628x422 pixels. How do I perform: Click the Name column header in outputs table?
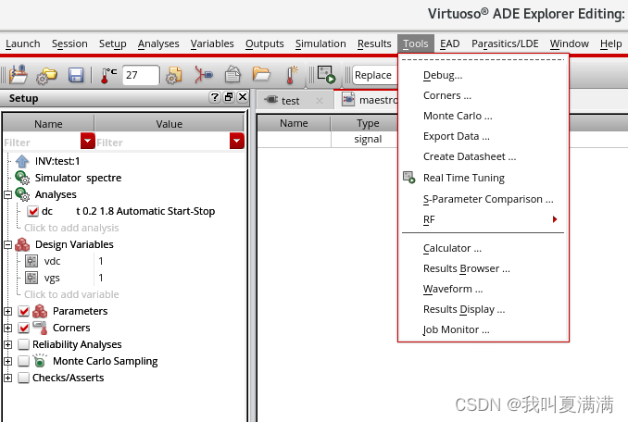(294, 123)
